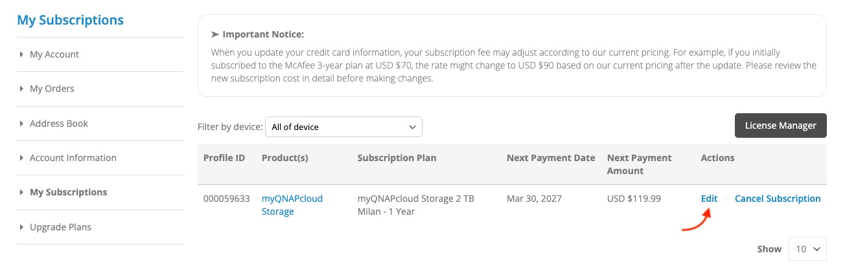The height and width of the screenshot is (273, 845).
Task: Click the arrow icon beside bold My Subscriptions
Action: point(21,192)
